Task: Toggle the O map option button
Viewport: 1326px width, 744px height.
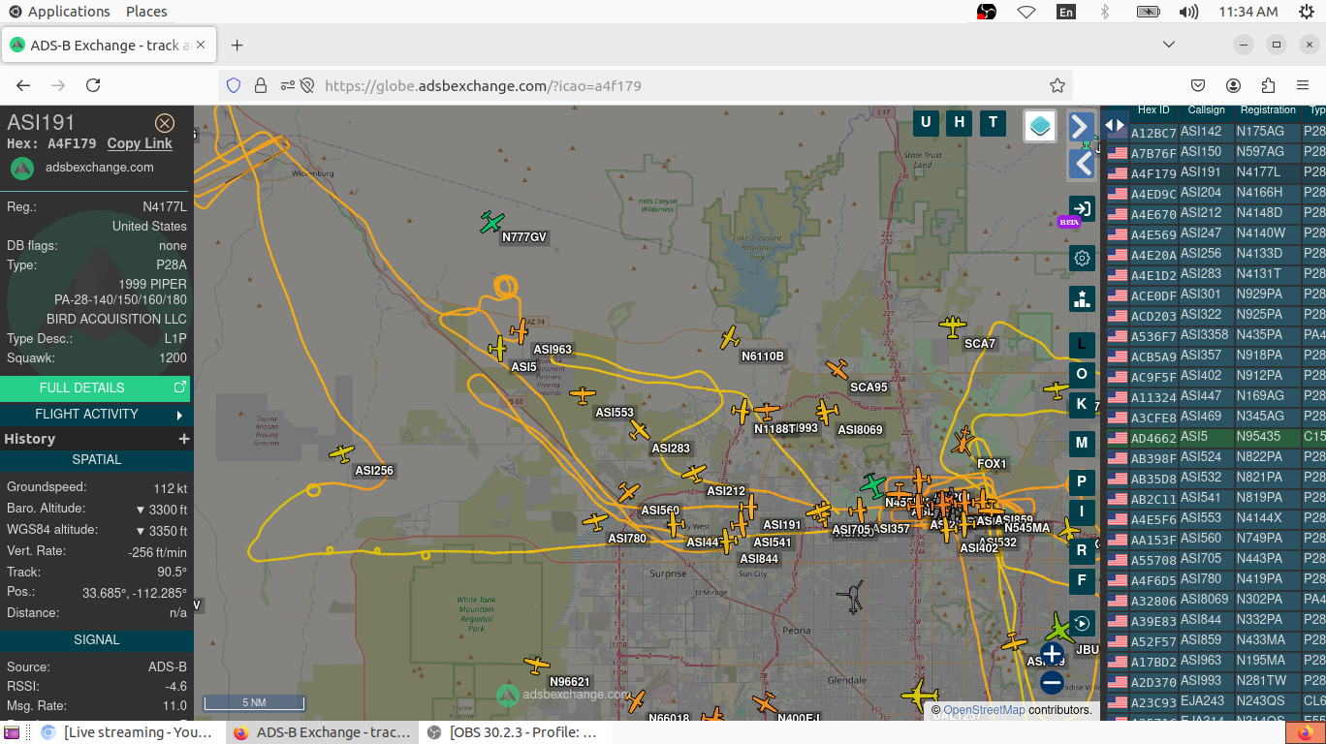Action: [1083, 374]
